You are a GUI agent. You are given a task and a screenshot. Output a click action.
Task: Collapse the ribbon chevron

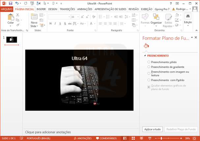tap(196, 30)
